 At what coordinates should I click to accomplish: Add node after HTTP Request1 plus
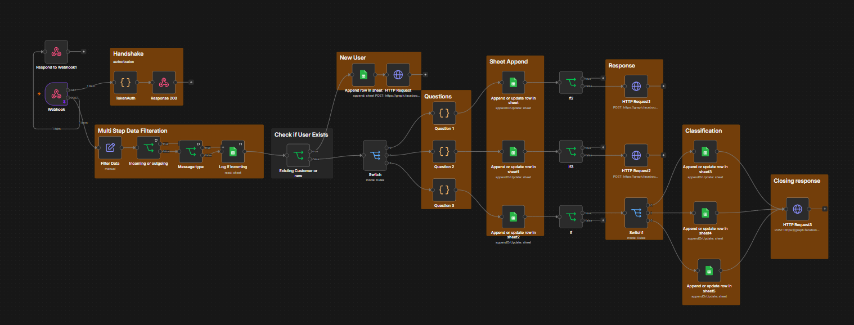coord(664,86)
